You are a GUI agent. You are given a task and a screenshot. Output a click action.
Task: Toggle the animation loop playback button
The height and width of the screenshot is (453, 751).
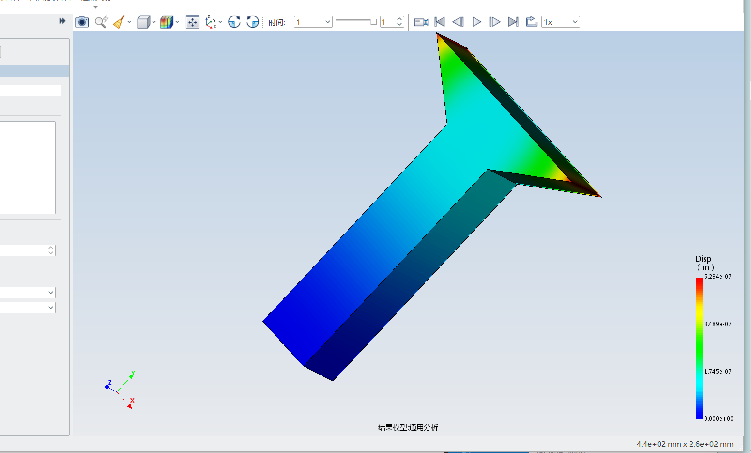(x=532, y=22)
